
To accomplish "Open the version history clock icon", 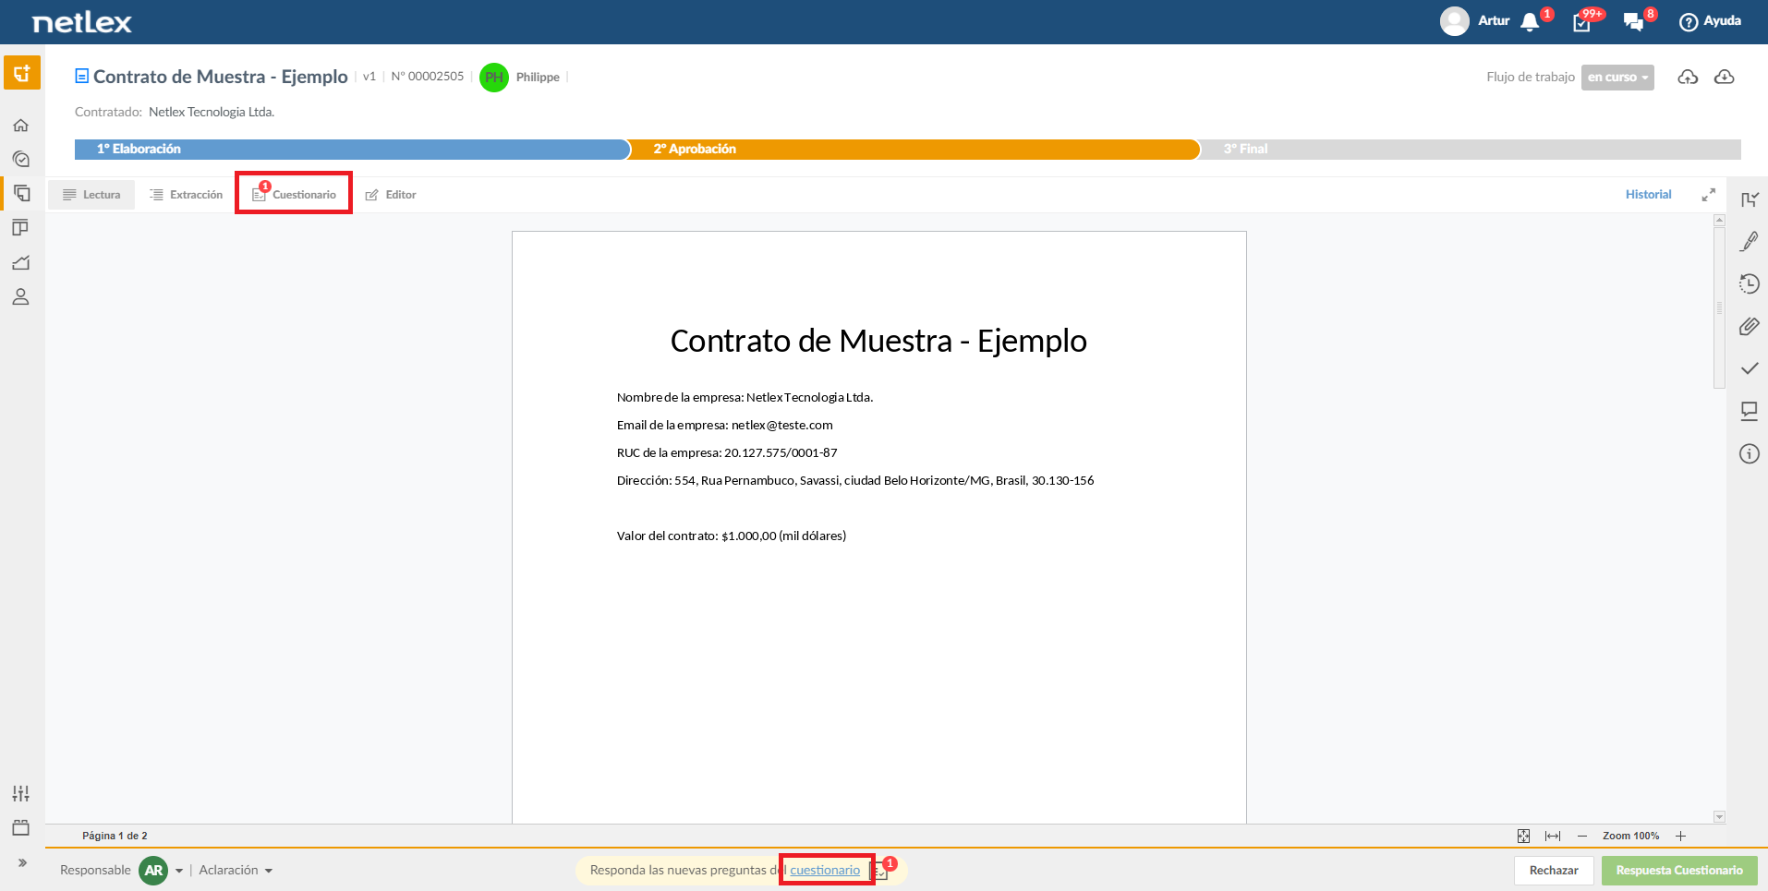I will pyautogui.click(x=1749, y=283).
